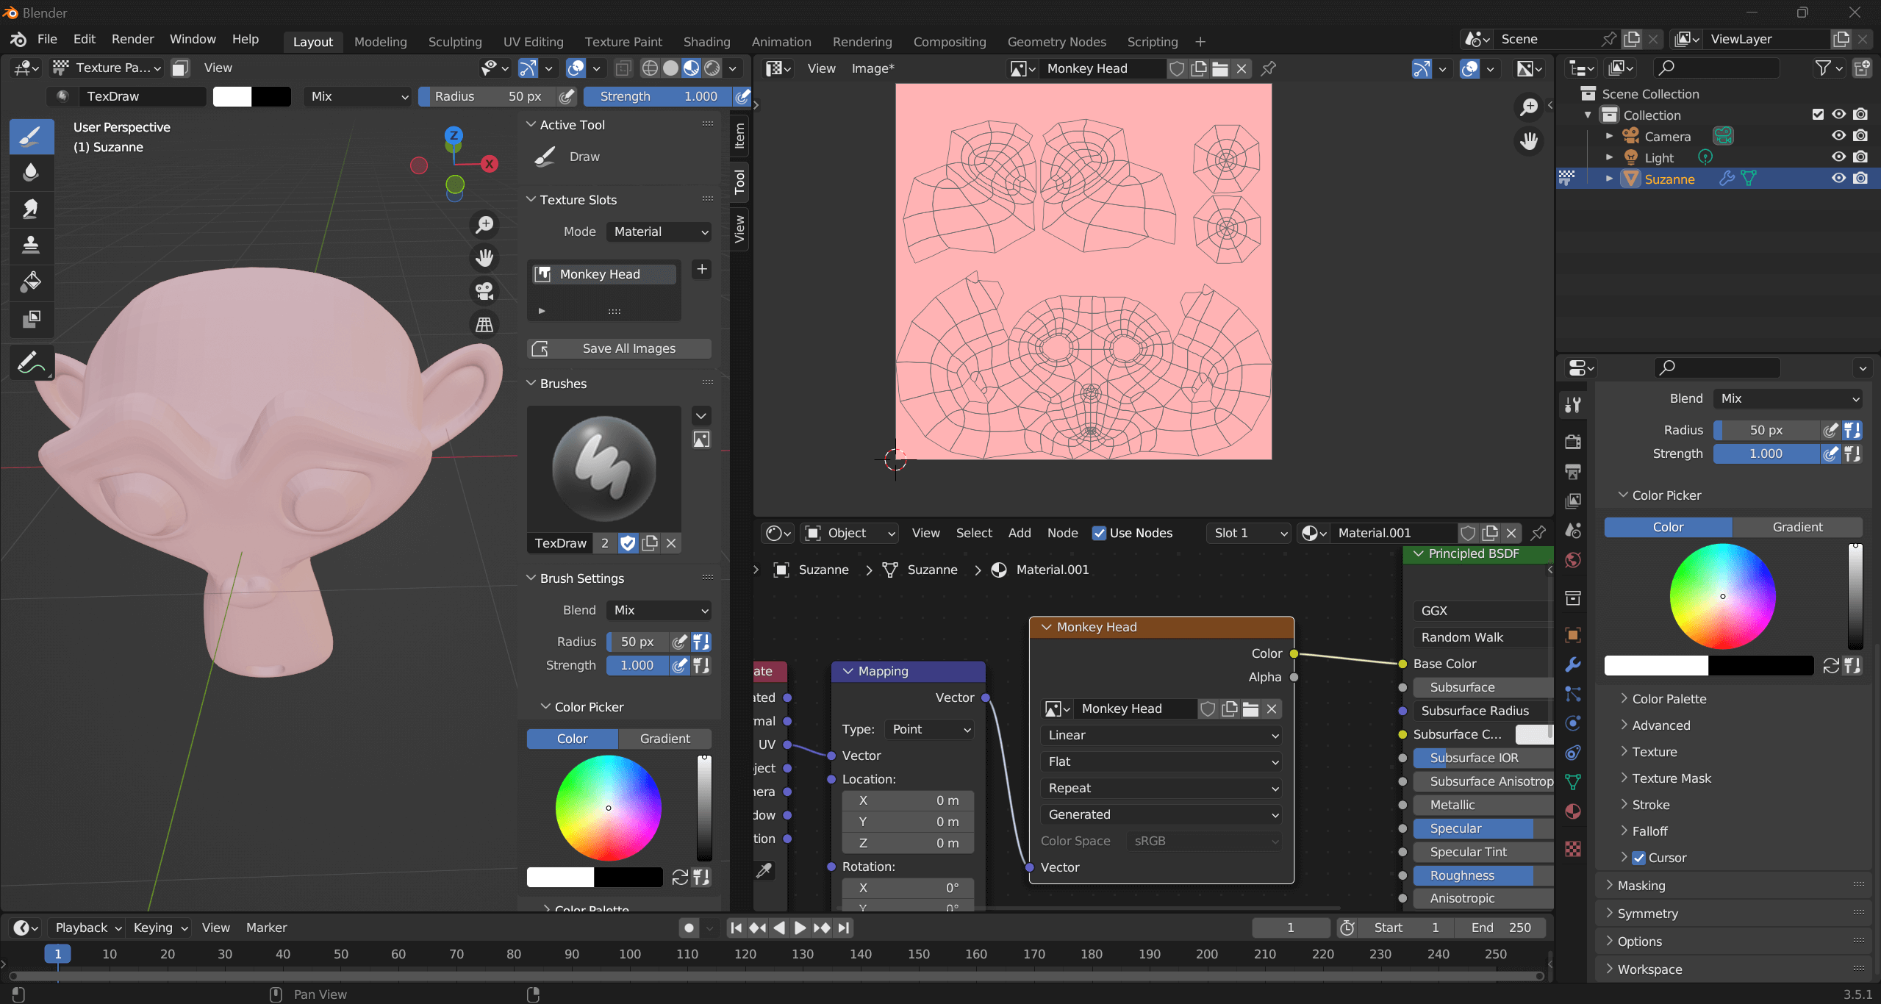Open the Edit menu
1881x1004 pixels.
[x=84, y=39]
